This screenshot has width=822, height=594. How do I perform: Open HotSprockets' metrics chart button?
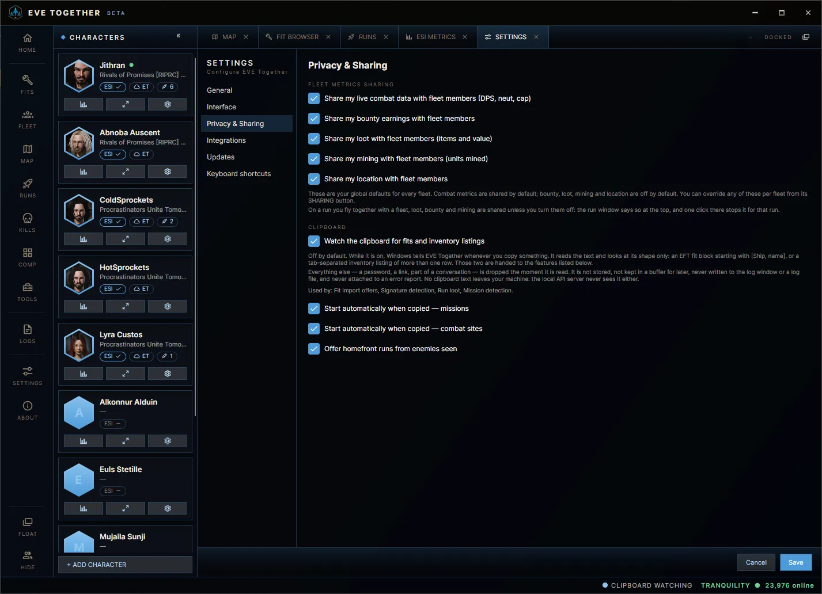(x=84, y=306)
